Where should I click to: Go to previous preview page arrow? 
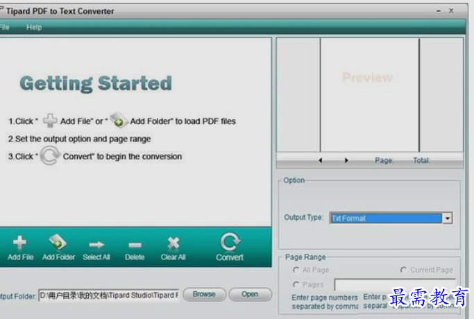(321, 160)
